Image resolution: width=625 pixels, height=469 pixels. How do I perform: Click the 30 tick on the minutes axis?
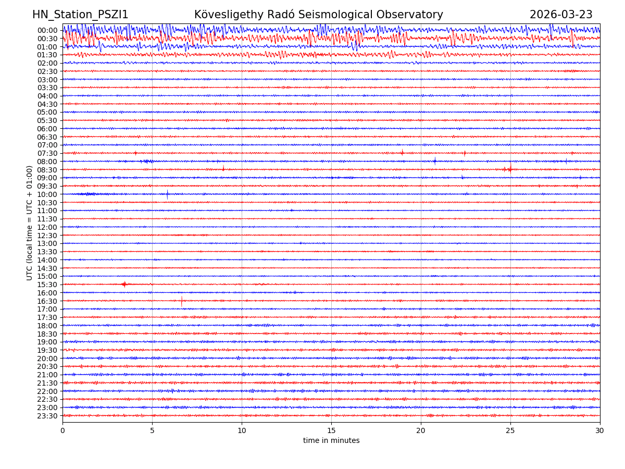tap(600, 431)
